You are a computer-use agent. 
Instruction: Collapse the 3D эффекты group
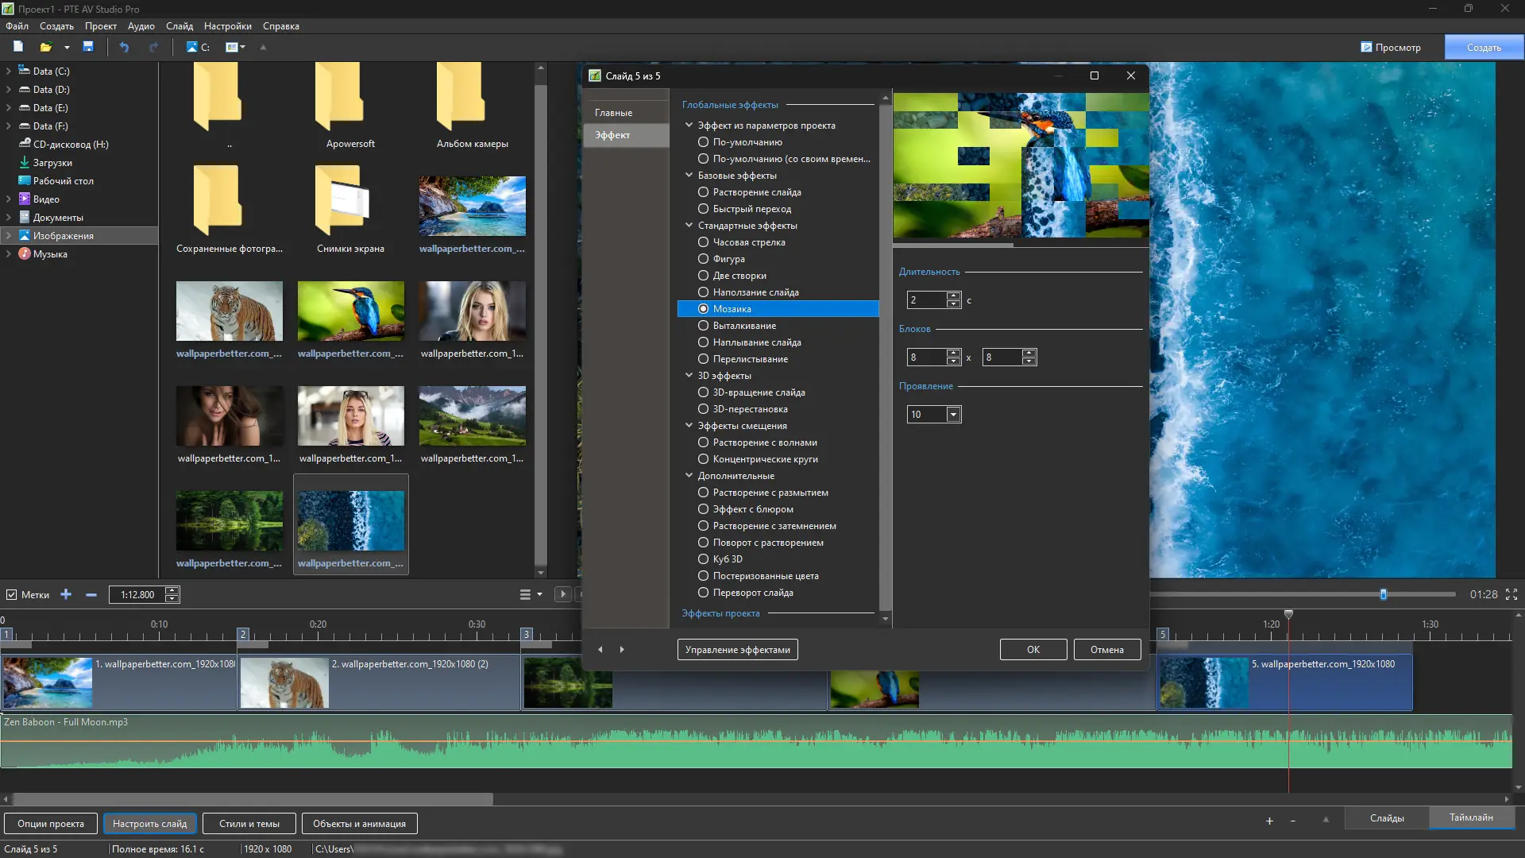[689, 376]
